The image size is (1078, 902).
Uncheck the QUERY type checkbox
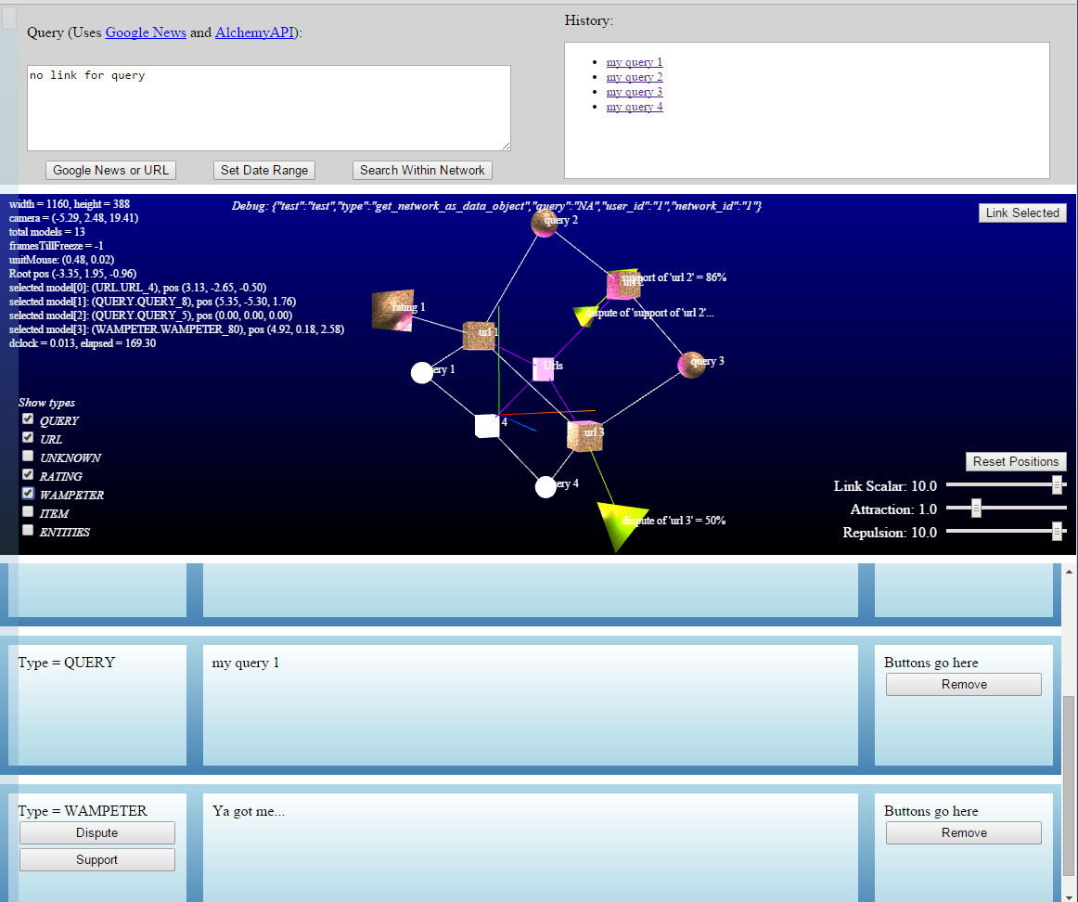click(x=28, y=419)
